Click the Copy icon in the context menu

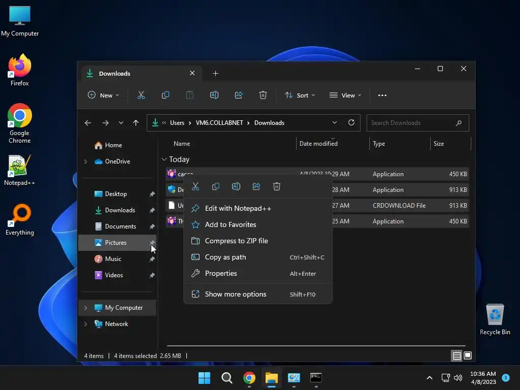tap(215, 186)
